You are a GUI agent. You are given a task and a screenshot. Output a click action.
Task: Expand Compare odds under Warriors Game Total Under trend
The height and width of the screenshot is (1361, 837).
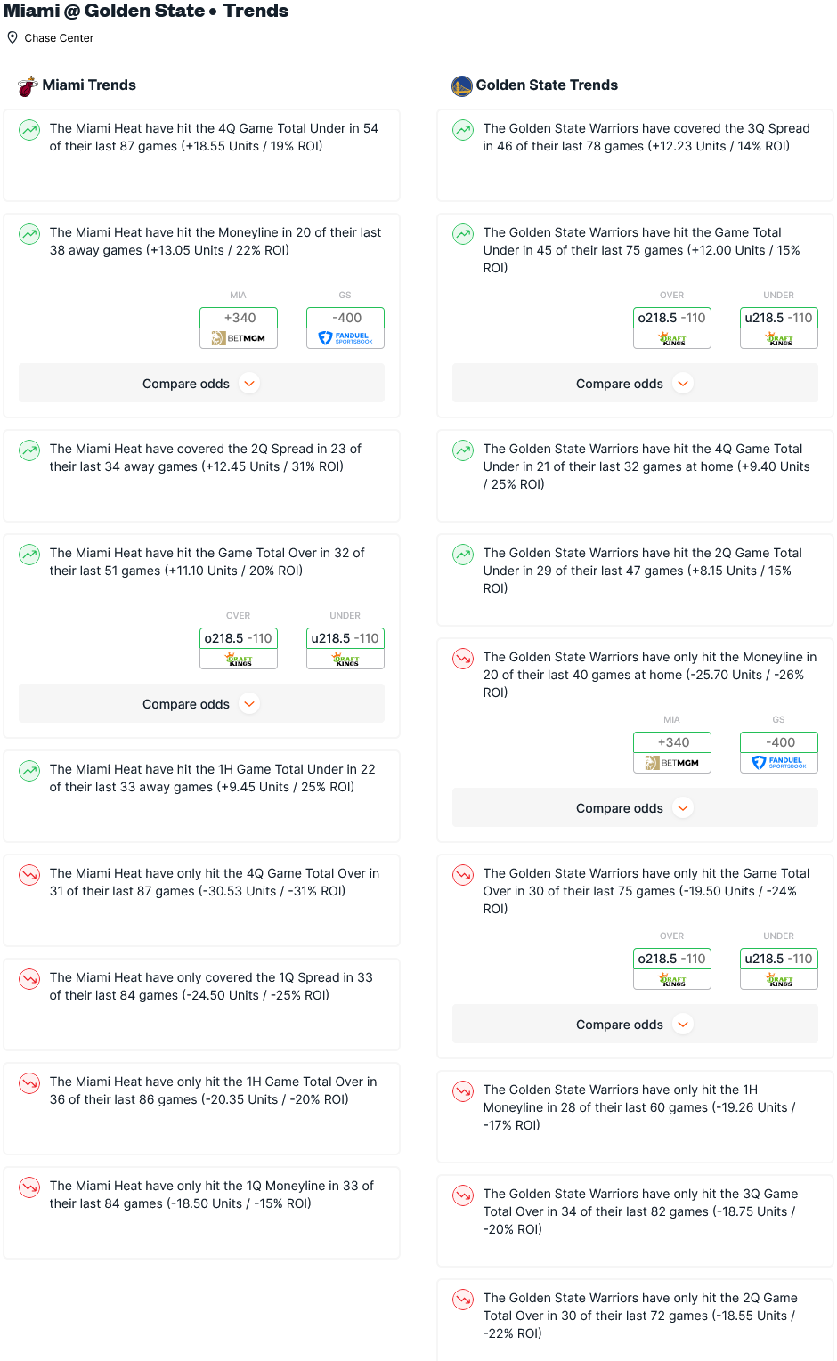(x=635, y=384)
